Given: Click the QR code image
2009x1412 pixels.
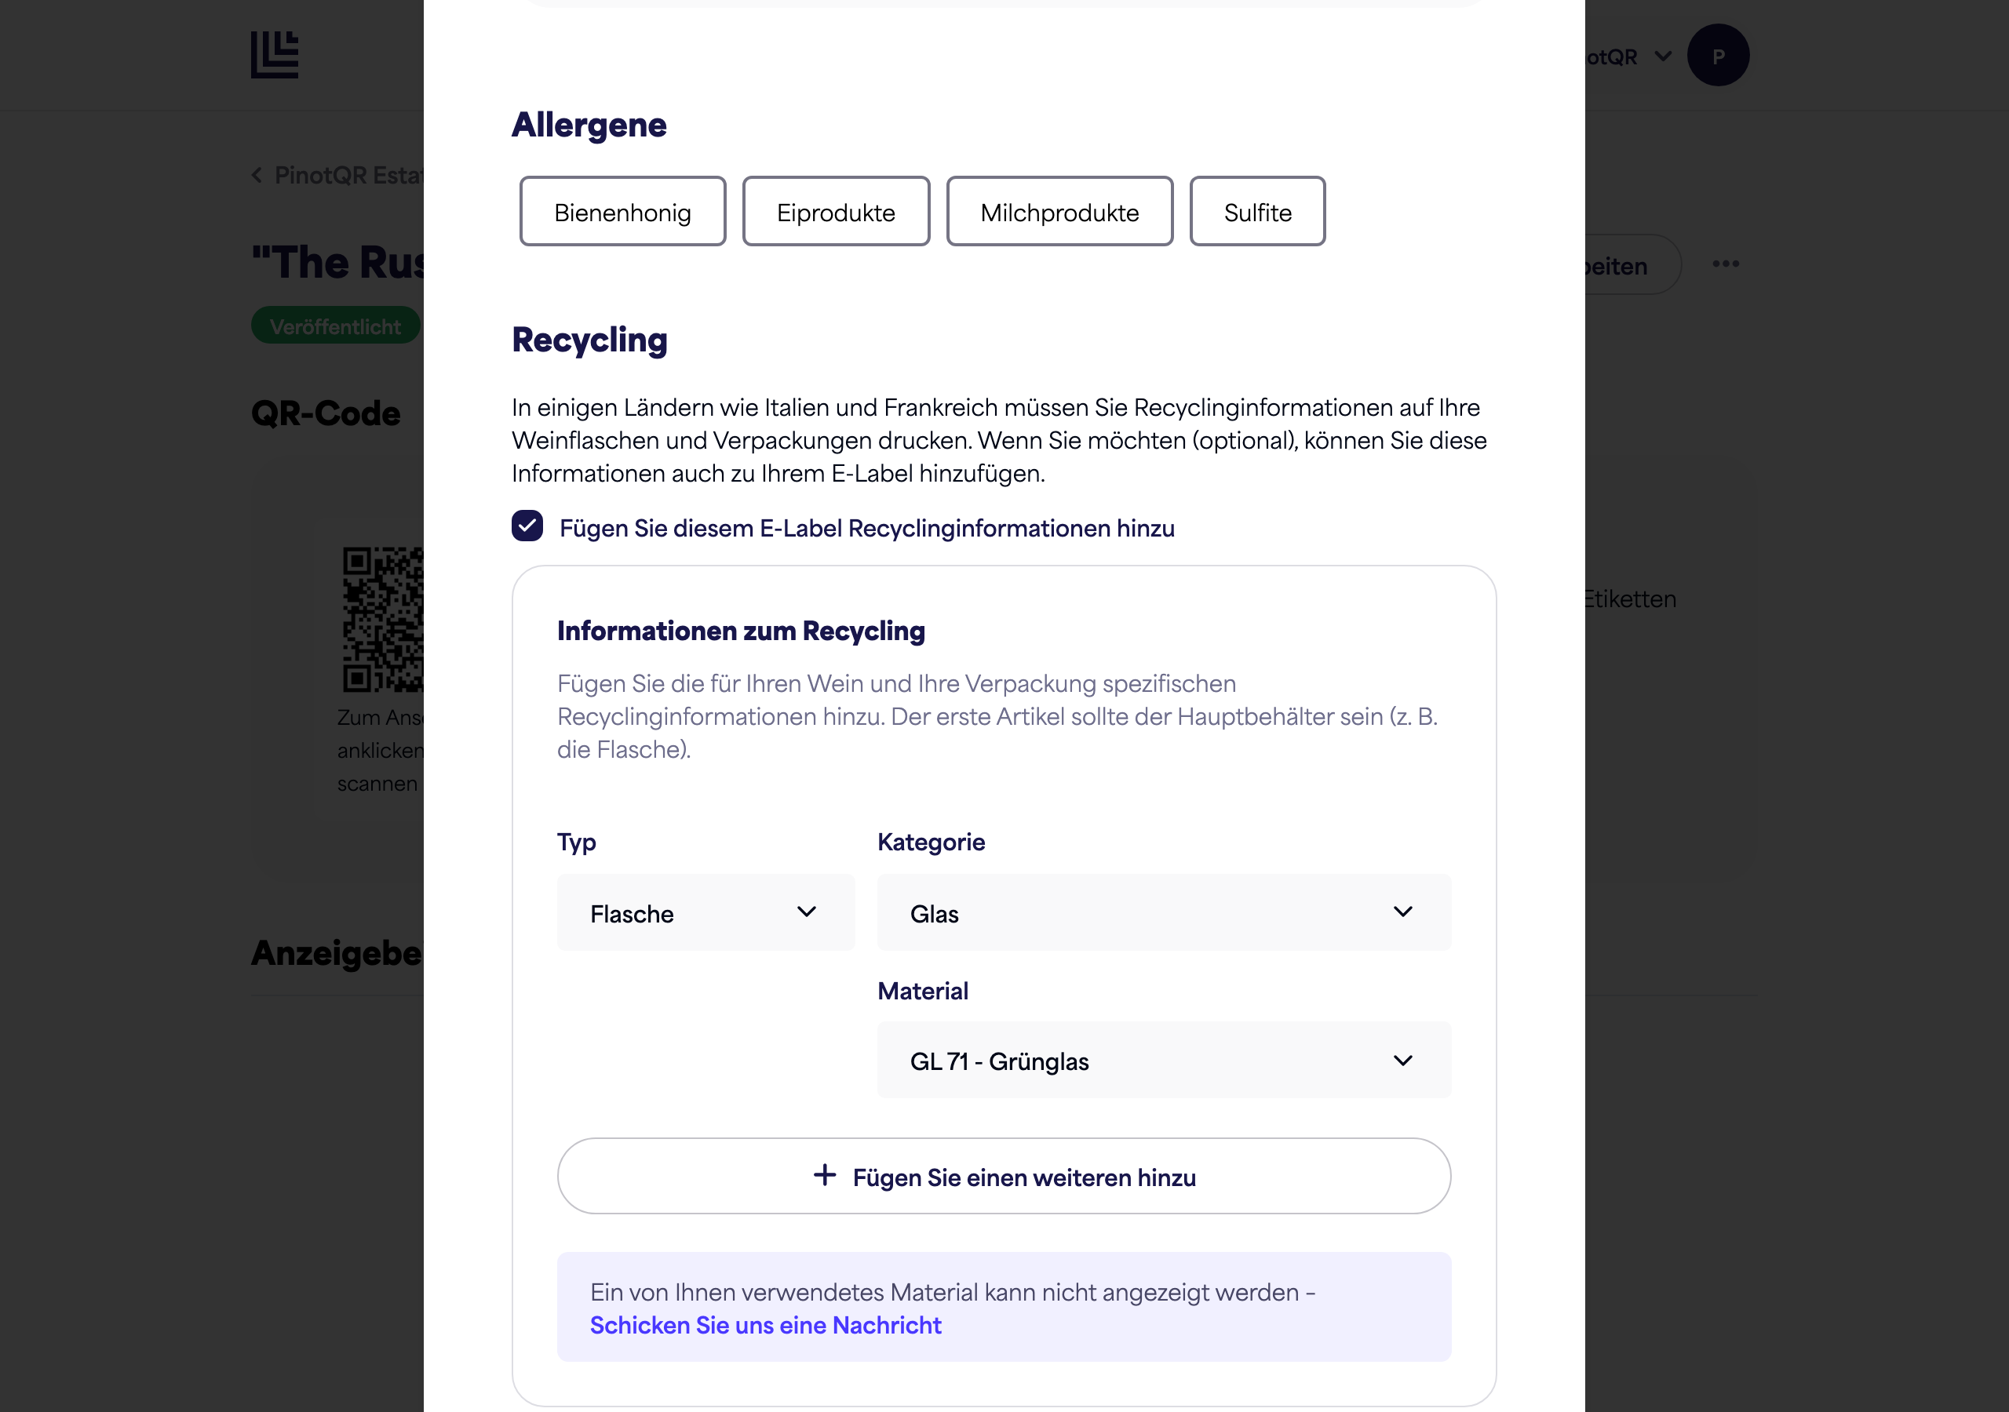Looking at the screenshot, I should [383, 620].
